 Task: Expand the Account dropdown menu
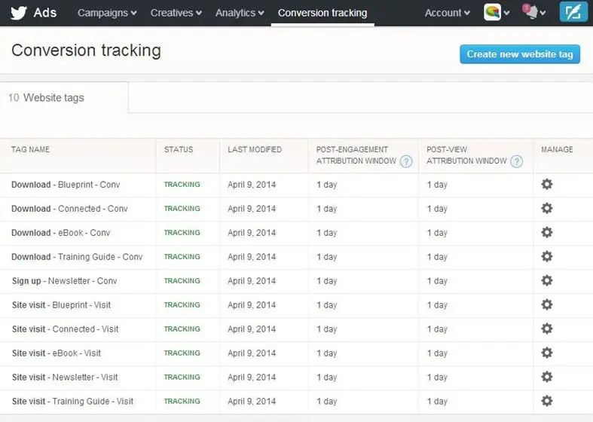[447, 13]
